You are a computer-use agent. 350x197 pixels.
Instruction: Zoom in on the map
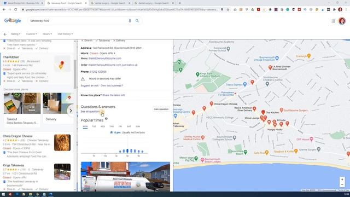click(x=342, y=179)
